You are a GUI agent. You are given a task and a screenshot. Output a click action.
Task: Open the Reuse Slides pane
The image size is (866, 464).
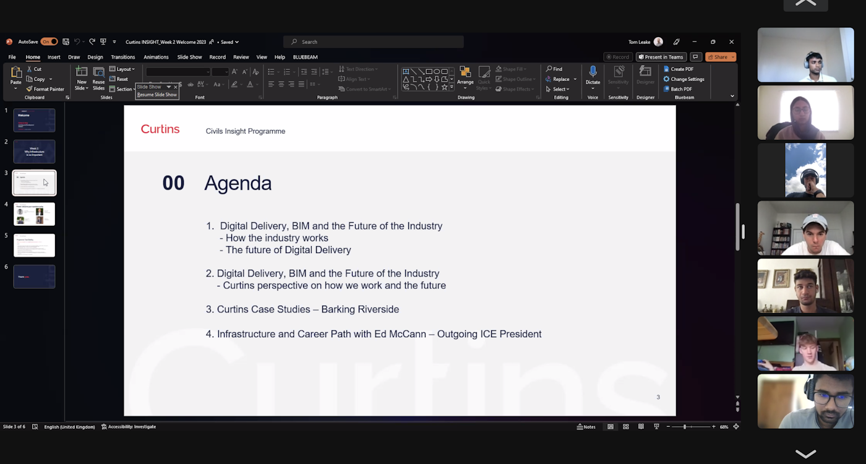98,78
